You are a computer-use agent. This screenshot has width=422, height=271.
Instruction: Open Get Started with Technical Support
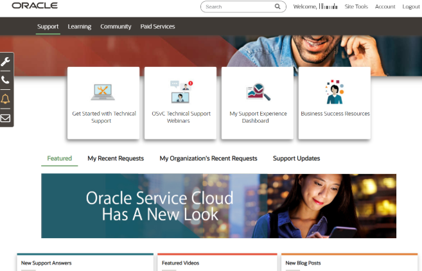103,103
